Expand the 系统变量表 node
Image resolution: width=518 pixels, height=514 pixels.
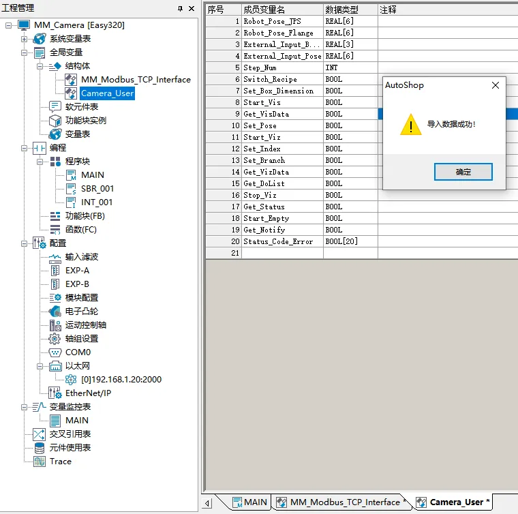click(24, 39)
